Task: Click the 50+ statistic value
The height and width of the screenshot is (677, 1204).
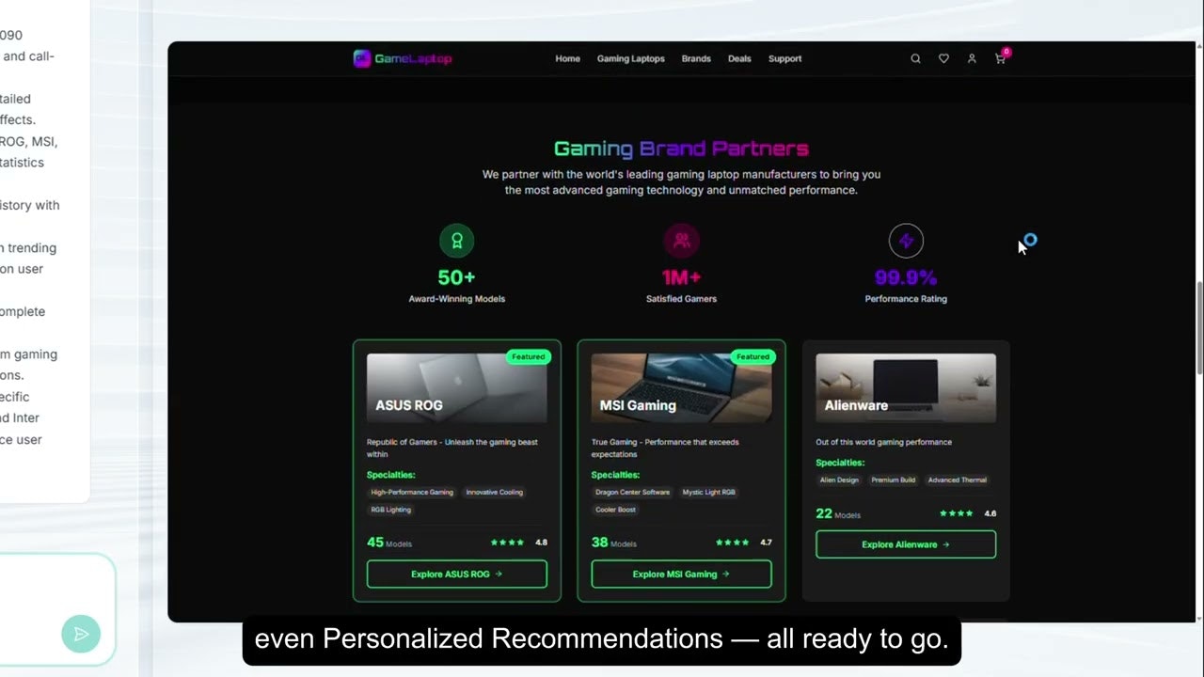Action: pyautogui.click(x=457, y=278)
